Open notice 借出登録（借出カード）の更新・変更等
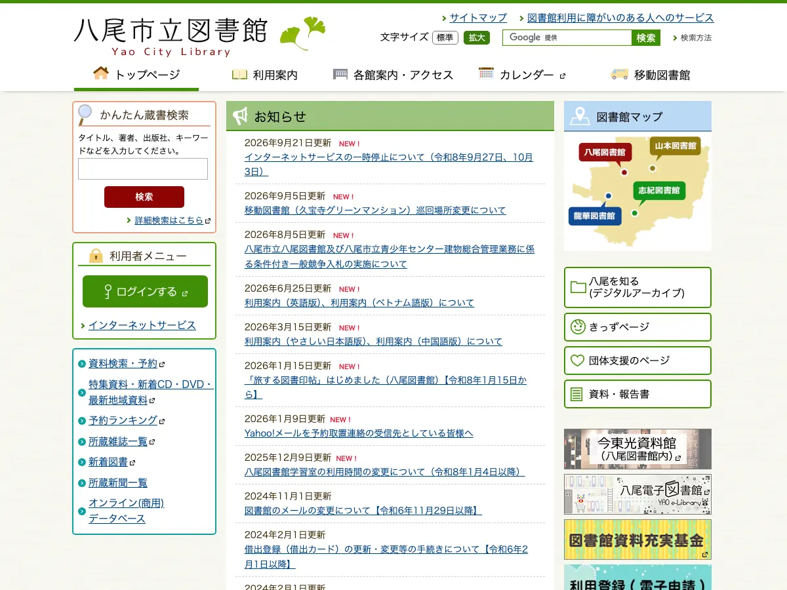 (386, 557)
